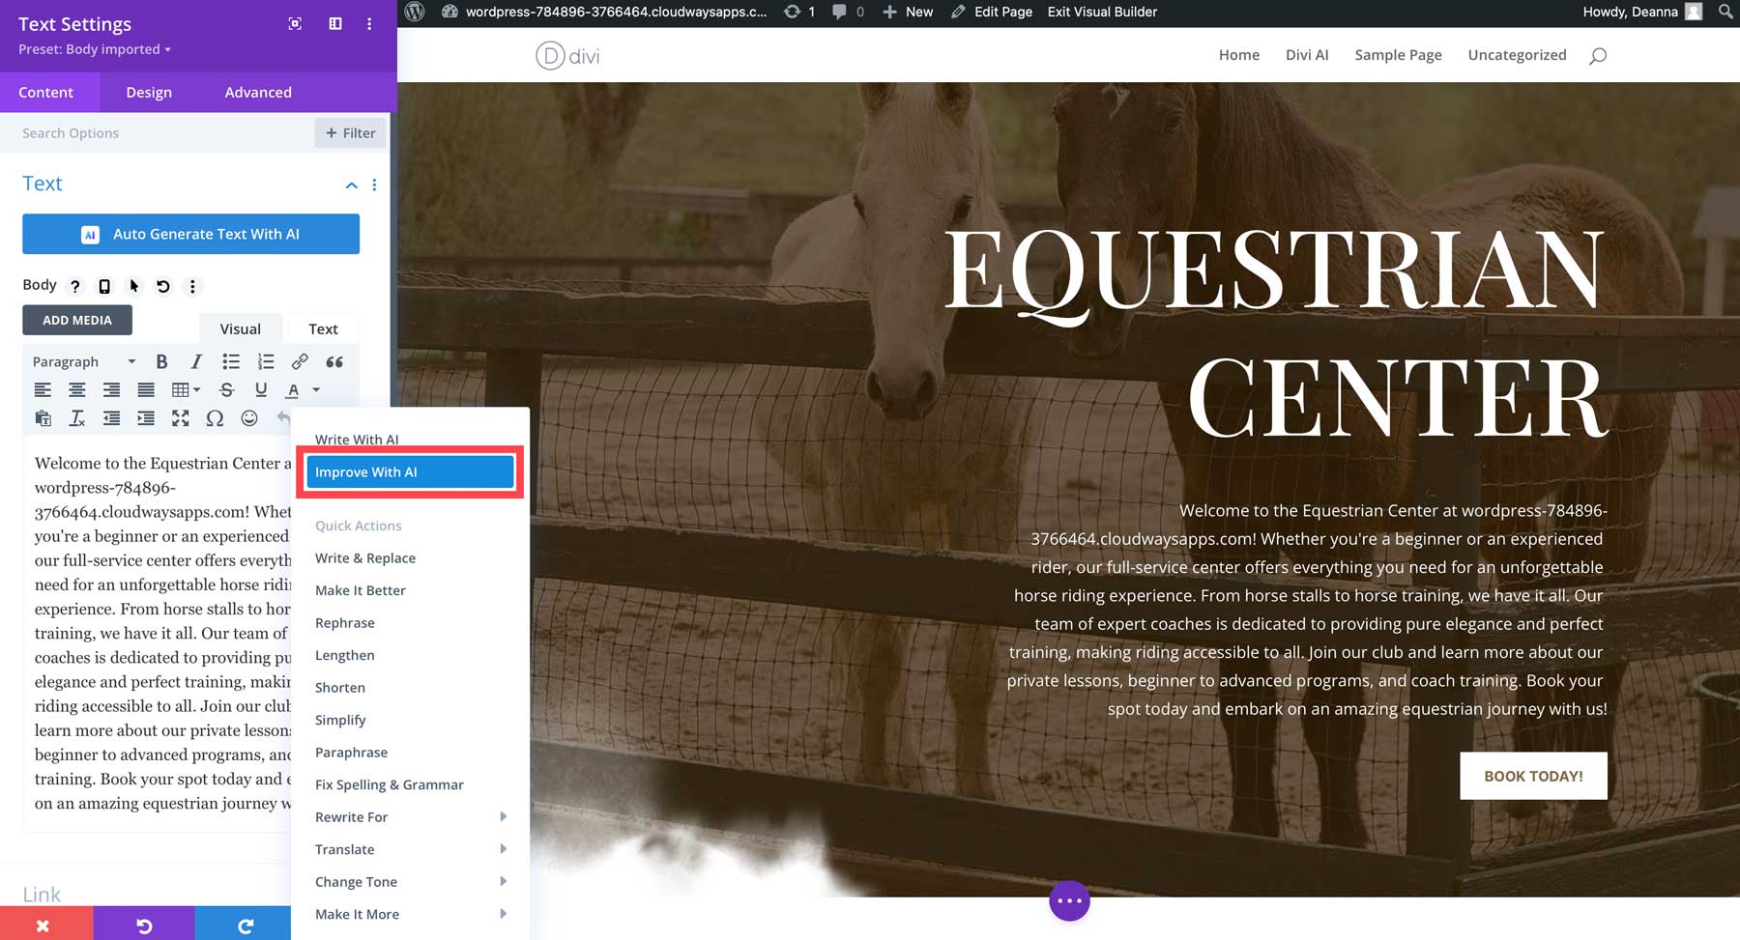Expand the Rewrite For submenu

point(410,817)
